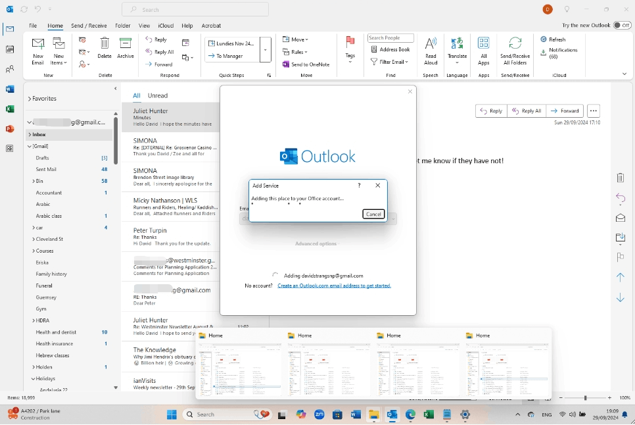
Task: Collapse the [Gmail] folder tree
Action: (x=30, y=146)
